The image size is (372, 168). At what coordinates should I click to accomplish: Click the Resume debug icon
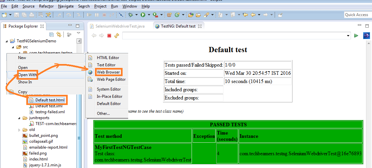click(89, 15)
